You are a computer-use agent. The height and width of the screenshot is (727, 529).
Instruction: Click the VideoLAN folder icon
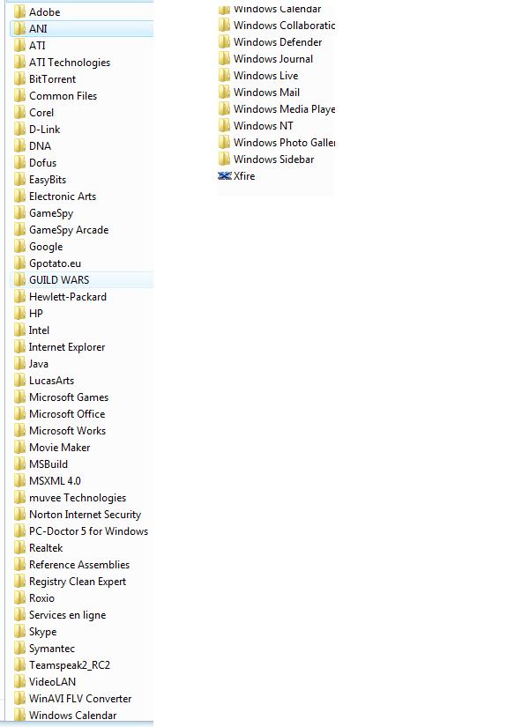coord(19,681)
